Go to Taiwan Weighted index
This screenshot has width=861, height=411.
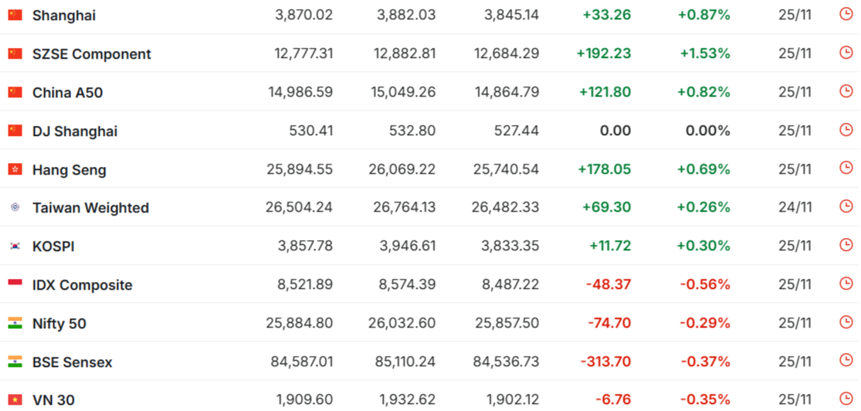[x=90, y=208]
